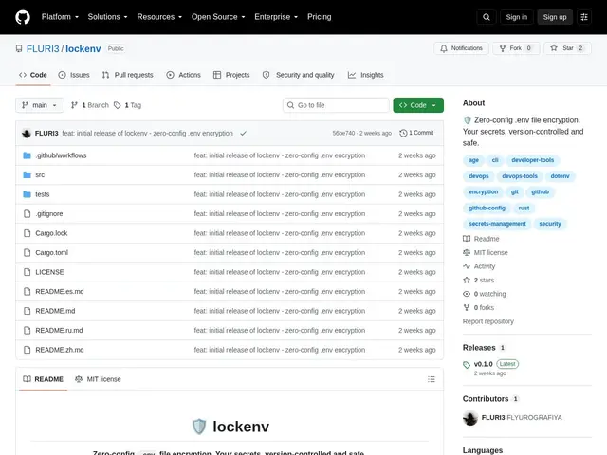Click the FLURI3 contributor avatar
This screenshot has height=455, width=607.
(x=470, y=418)
